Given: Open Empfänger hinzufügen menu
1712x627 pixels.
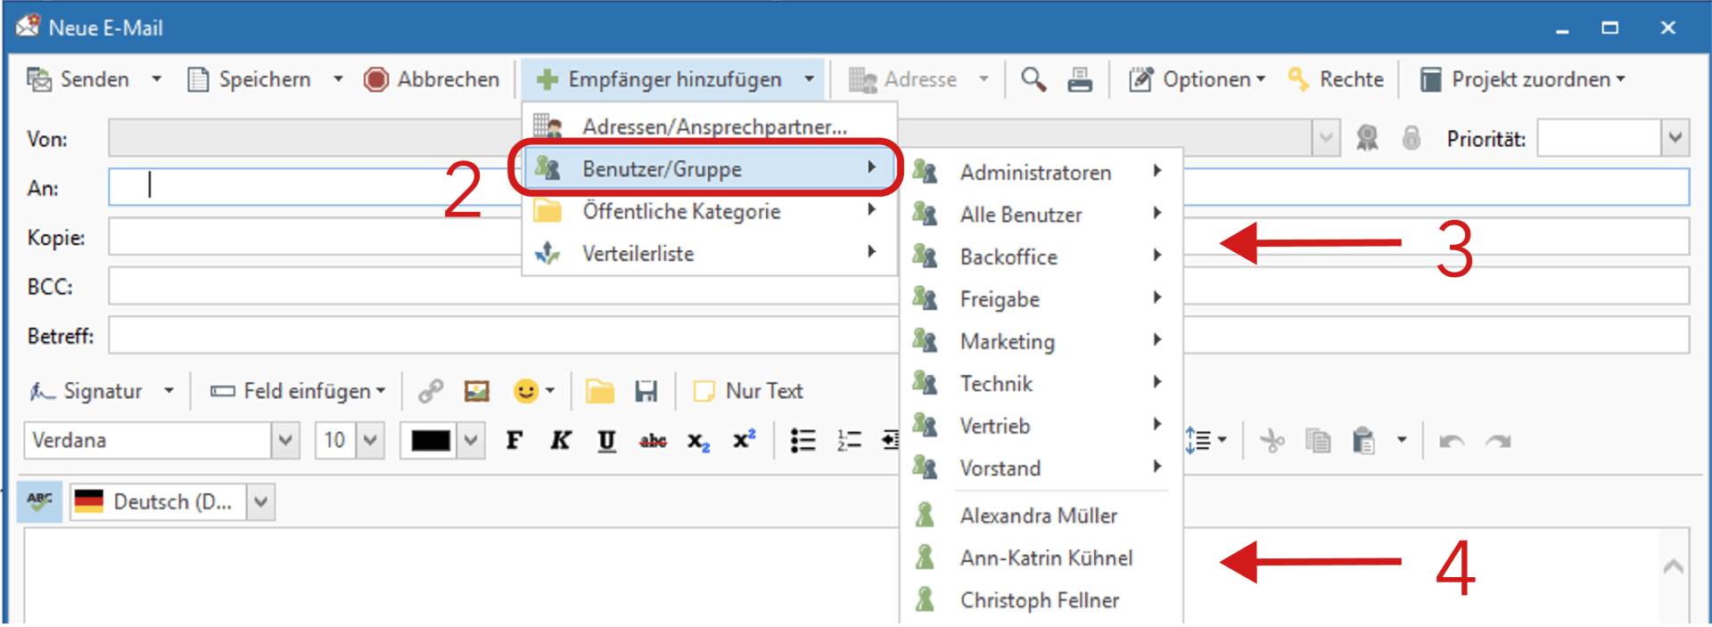Looking at the screenshot, I should 674,79.
